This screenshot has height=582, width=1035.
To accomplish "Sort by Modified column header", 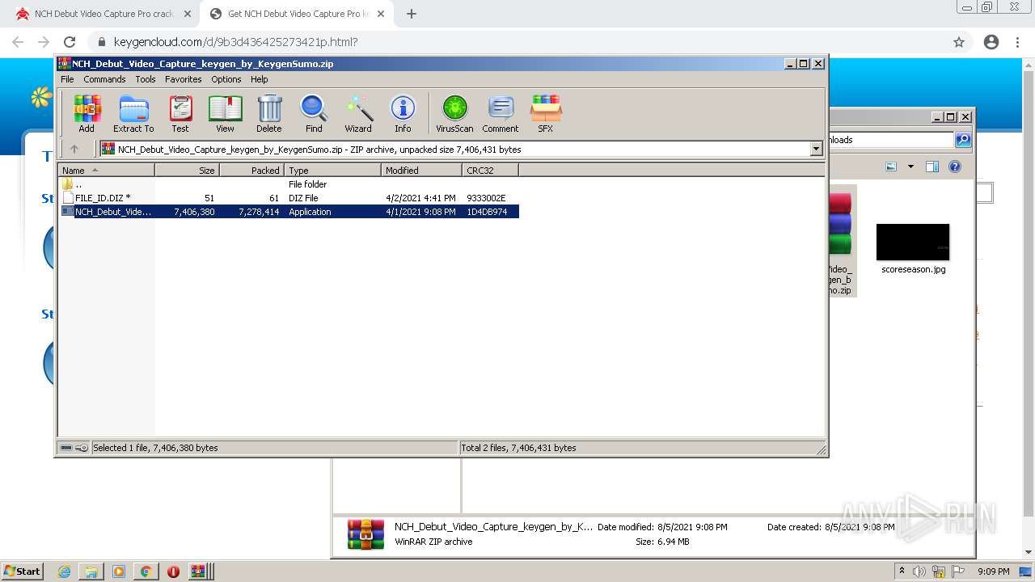I will 421,171.
